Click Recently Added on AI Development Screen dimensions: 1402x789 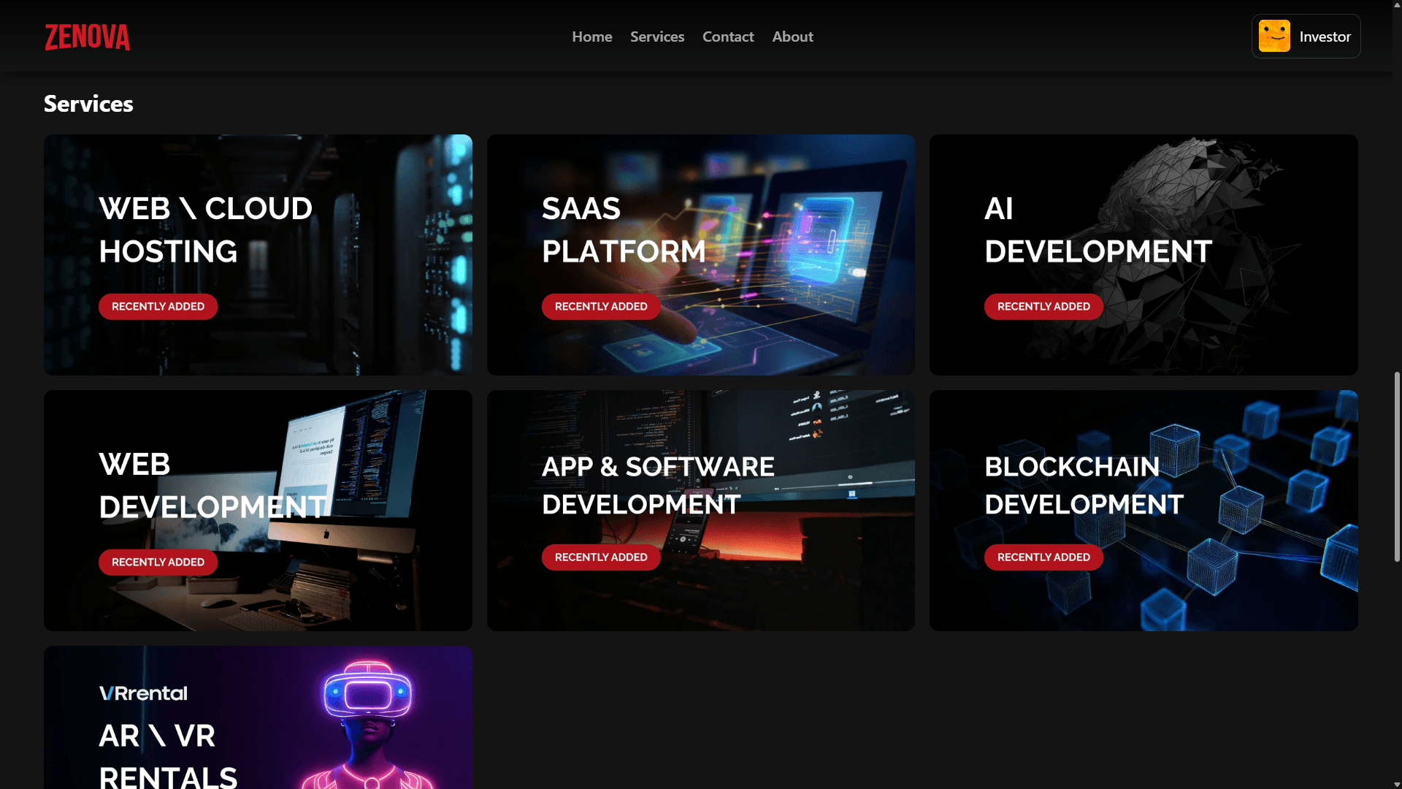(1043, 307)
